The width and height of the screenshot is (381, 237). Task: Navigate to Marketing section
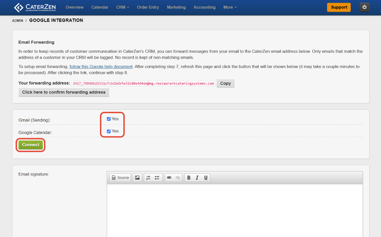177,7
